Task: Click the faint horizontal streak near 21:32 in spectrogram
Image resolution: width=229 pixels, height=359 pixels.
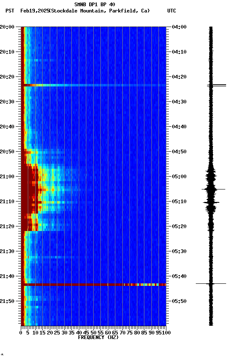Action: click(x=51, y=257)
